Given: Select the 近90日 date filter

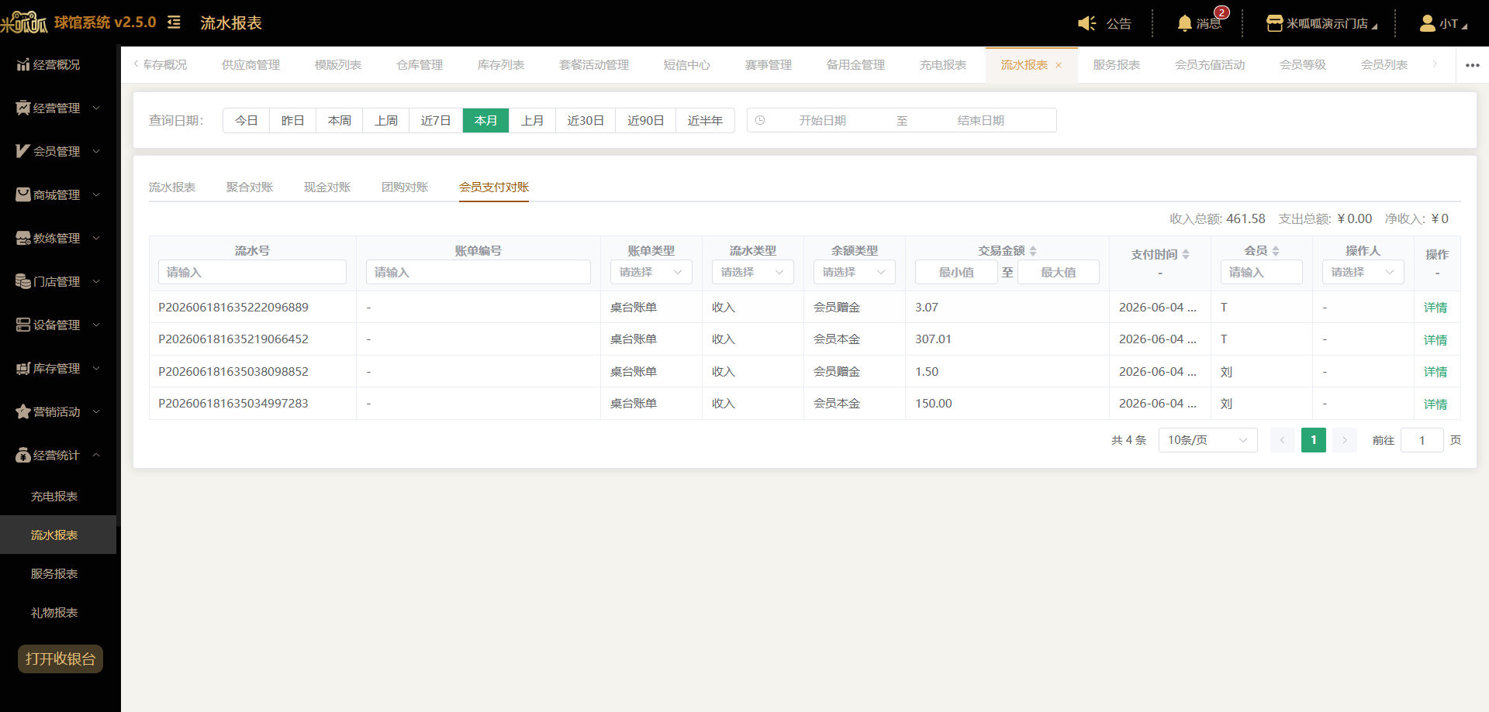Looking at the screenshot, I should coord(645,120).
